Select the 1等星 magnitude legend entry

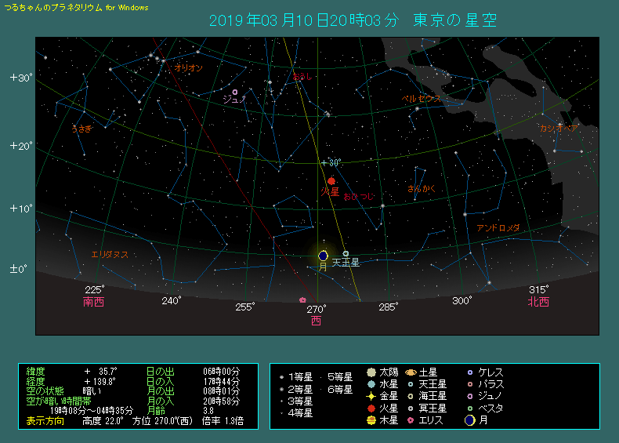295,377
